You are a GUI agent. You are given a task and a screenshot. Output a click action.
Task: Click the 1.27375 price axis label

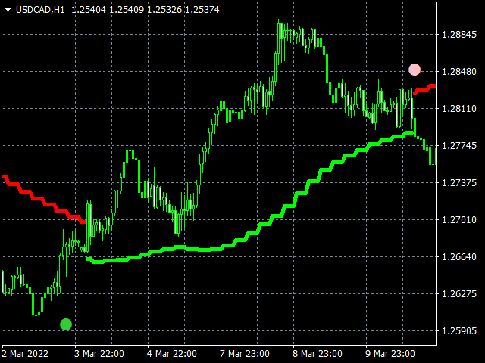click(x=459, y=183)
